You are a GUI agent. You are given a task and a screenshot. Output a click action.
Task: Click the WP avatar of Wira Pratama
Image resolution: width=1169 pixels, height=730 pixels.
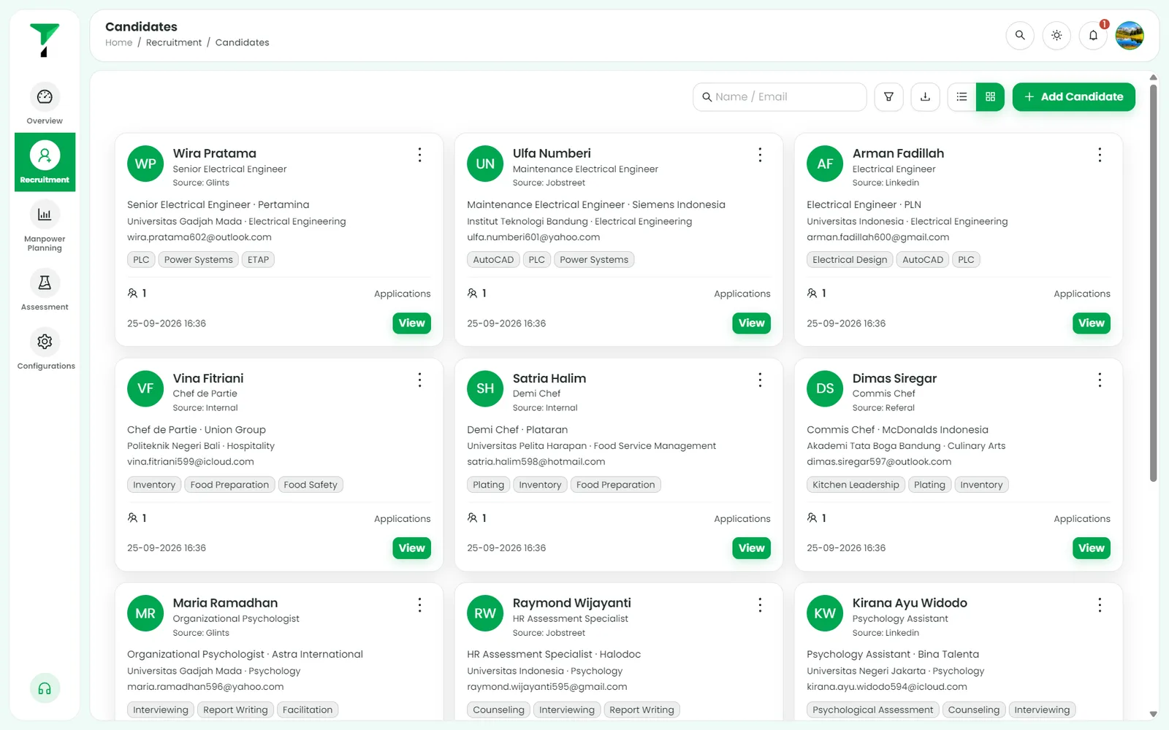pyautogui.click(x=145, y=164)
